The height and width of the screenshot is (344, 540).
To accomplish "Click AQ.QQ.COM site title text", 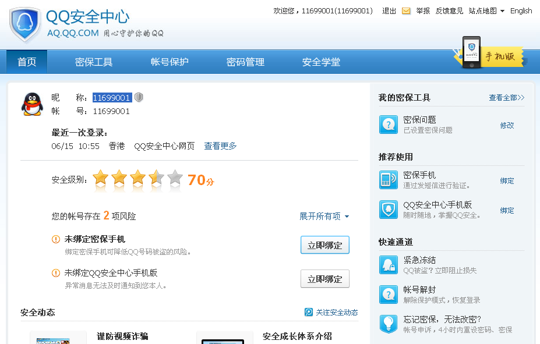I will pos(73,33).
